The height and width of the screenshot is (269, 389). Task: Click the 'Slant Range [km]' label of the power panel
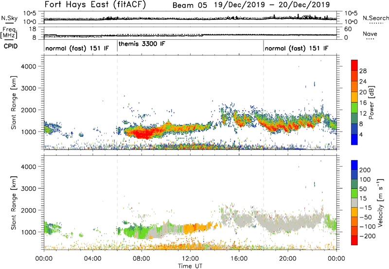tap(14, 102)
